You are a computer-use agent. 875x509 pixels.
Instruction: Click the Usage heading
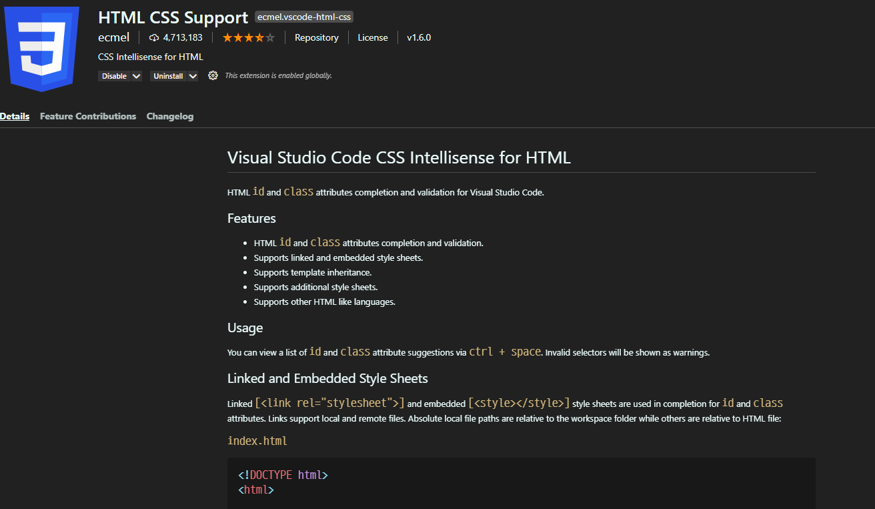[245, 328]
